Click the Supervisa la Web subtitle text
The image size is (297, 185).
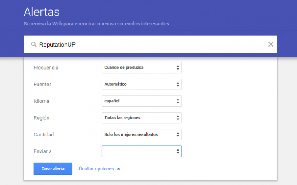pyautogui.click(x=96, y=24)
